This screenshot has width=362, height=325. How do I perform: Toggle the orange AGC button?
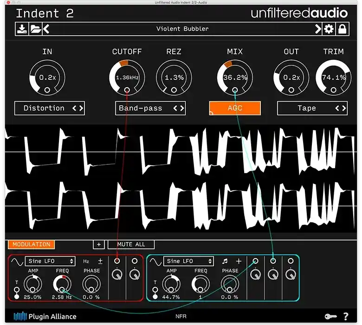[x=235, y=108]
